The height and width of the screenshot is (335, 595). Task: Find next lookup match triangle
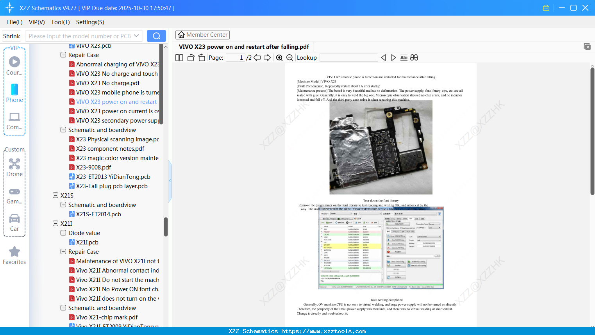393,58
